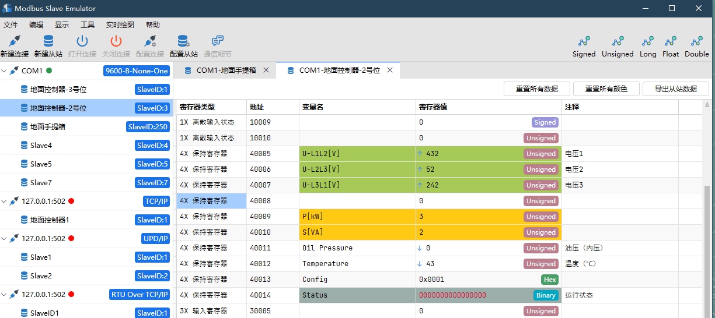This screenshot has width=715, height=318.
Task: Select the Double data format icon
Action: point(696,41)
